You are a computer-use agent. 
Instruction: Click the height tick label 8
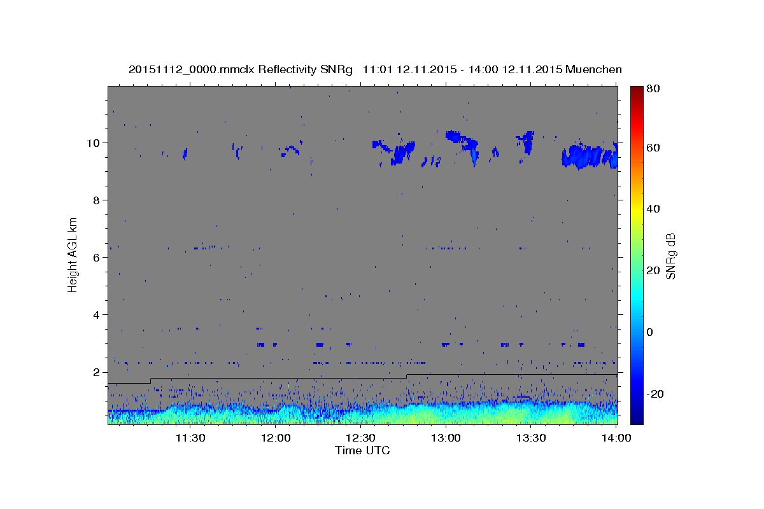coord(97,200)
